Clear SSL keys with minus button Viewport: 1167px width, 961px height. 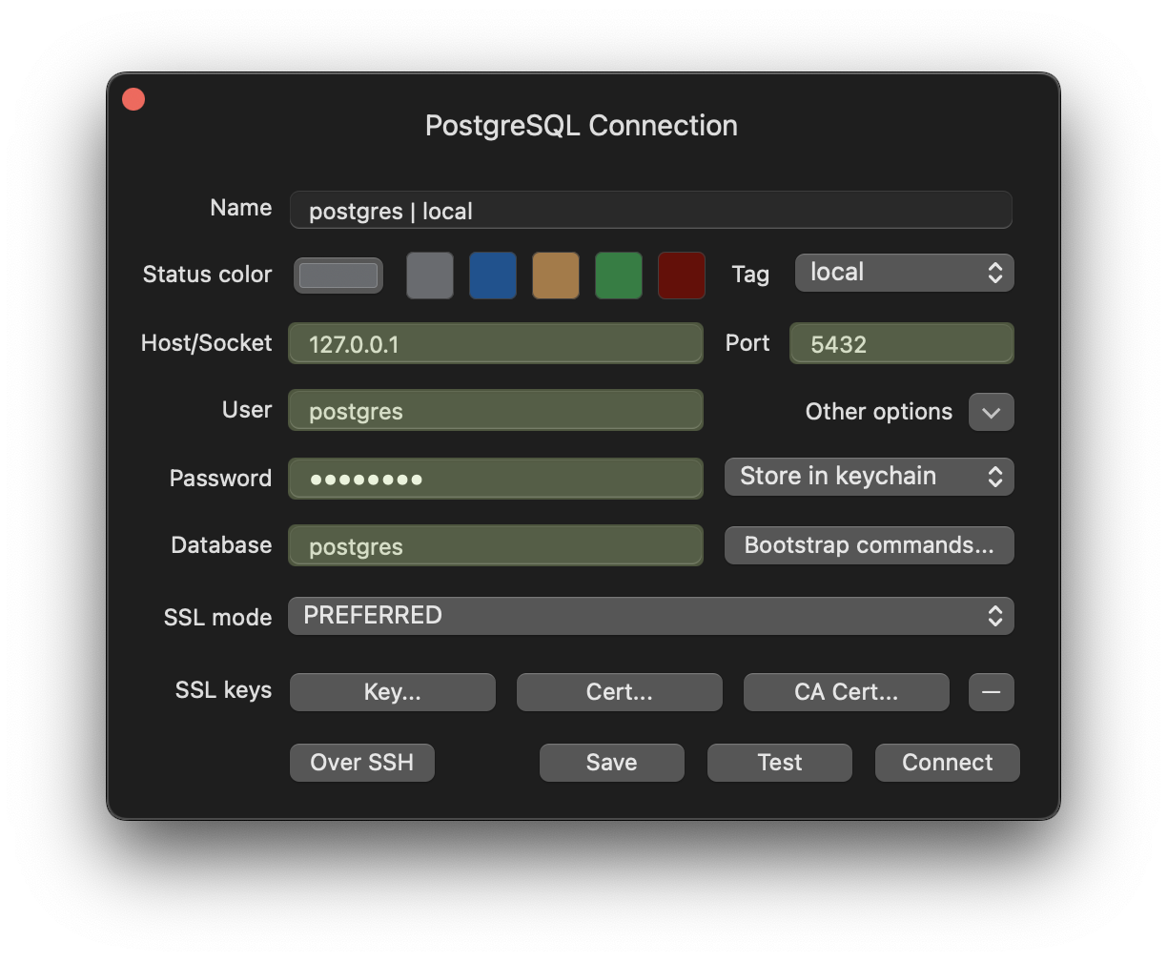(x=992, y=692)
